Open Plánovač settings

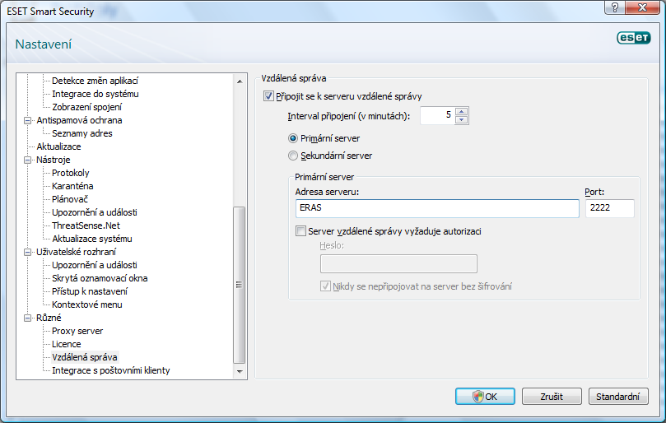point(70,199)
